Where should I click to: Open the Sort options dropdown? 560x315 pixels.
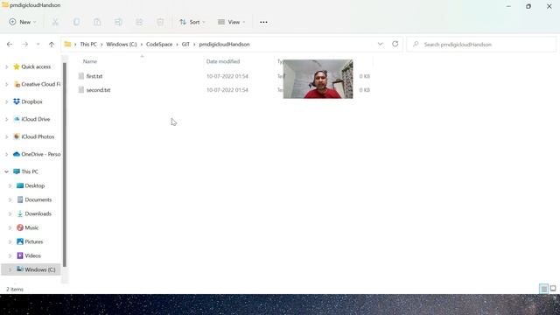pos(192,22)
